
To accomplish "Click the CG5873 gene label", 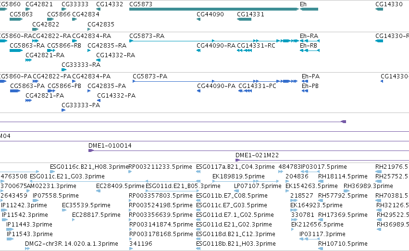I will pyautogui.click(x=141, y=4).
